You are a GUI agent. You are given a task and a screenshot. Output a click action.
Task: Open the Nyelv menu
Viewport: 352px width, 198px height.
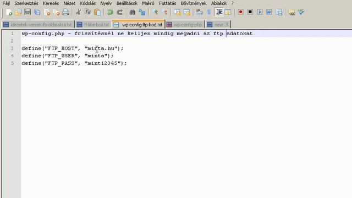click(106, 3)
